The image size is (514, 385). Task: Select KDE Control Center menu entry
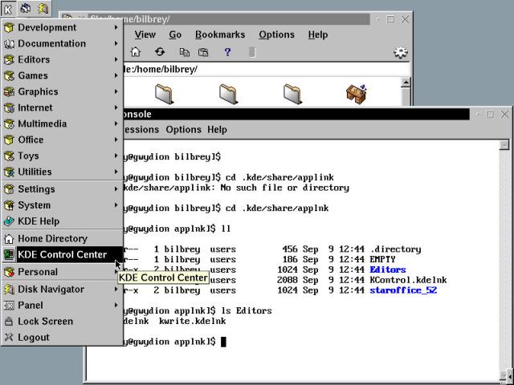click(61, 254)
